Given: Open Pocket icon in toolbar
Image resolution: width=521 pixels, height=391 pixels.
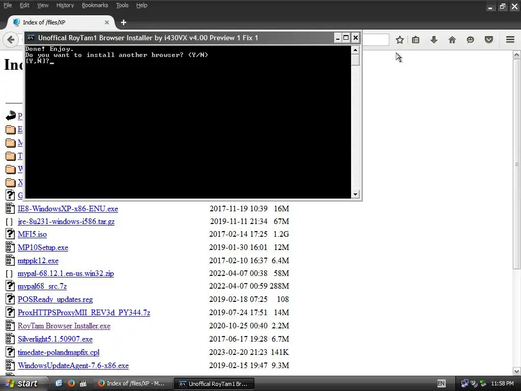Looking at the screenshot, I should (x=489, y=40).
